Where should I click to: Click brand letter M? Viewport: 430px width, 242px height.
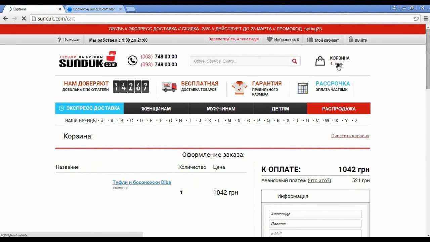pyautogui.click(x=229, y=121)
